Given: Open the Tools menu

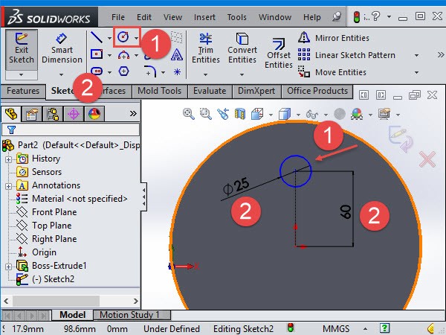Looking at the screenshot, I should [x=236, y=17].
